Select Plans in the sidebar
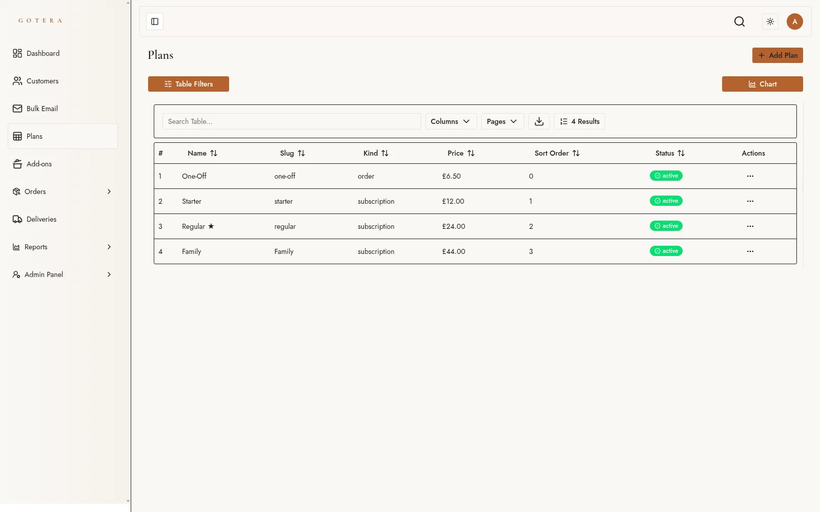 (63, 136)
